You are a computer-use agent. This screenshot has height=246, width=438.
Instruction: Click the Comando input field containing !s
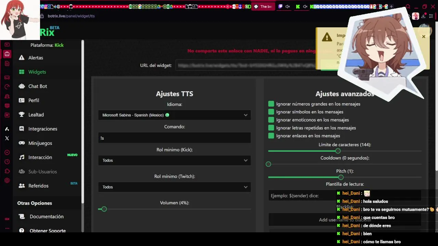175,138
